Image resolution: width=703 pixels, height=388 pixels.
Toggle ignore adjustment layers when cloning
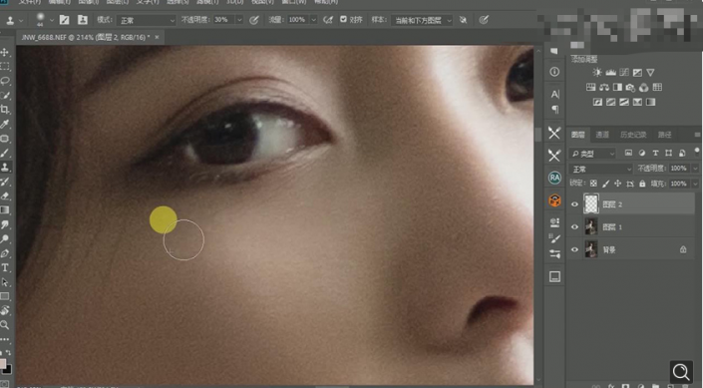463,20
